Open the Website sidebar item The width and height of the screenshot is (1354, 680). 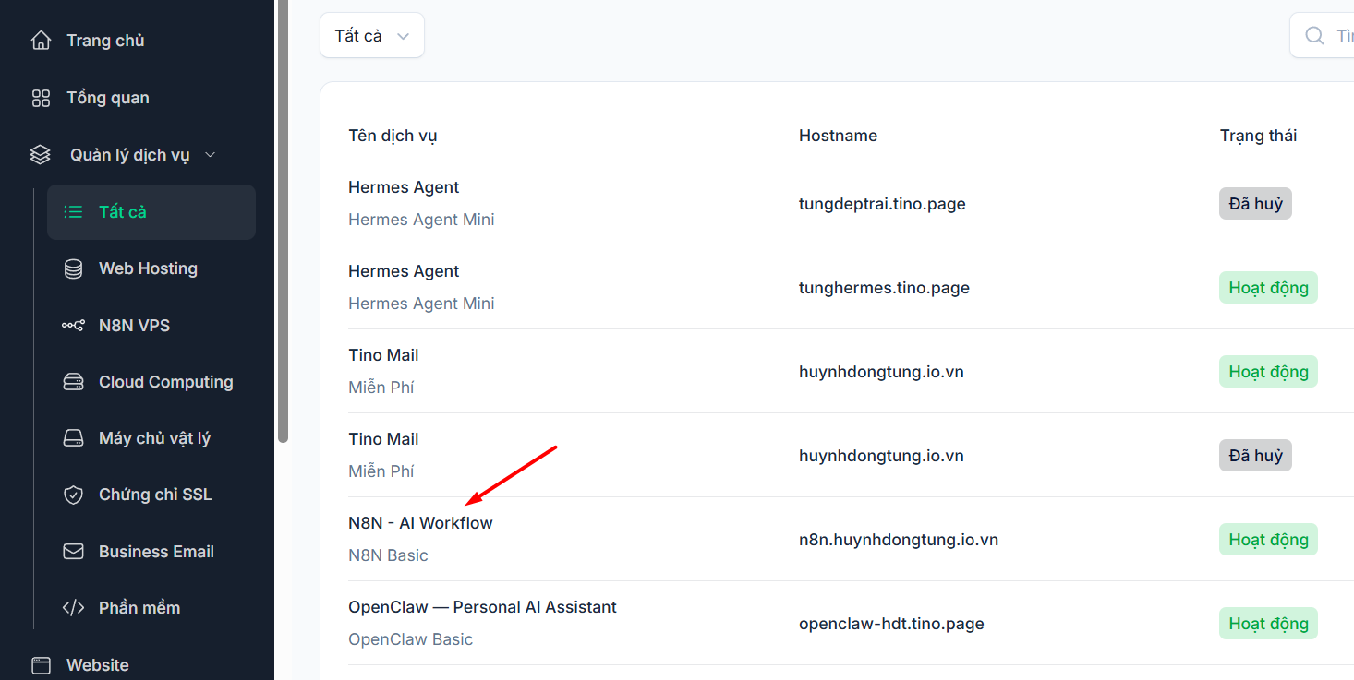pos(98,665)
